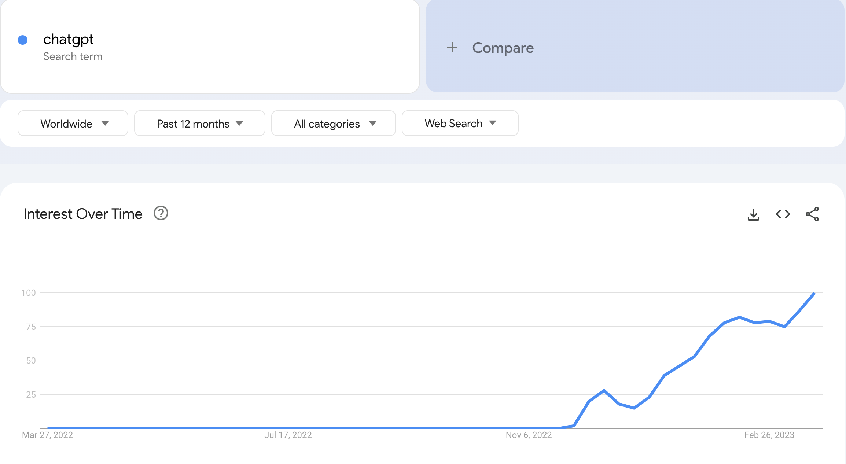Edit the chatgpt search term
Screen dimensions: 846x464
[69, 39]
